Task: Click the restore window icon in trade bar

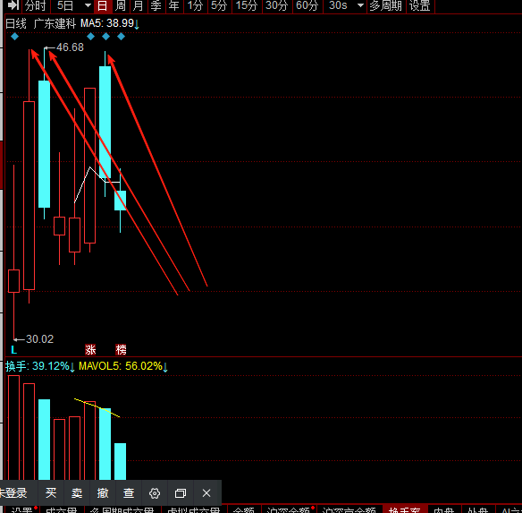Action: click(181, 493)
